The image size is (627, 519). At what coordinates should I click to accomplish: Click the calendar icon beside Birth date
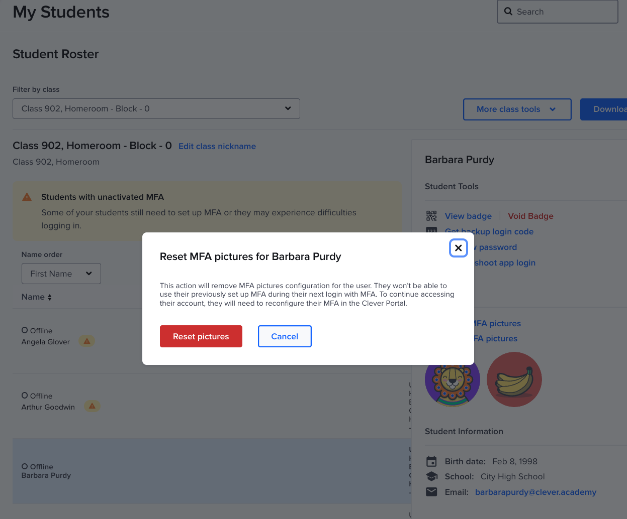[431, 461]
